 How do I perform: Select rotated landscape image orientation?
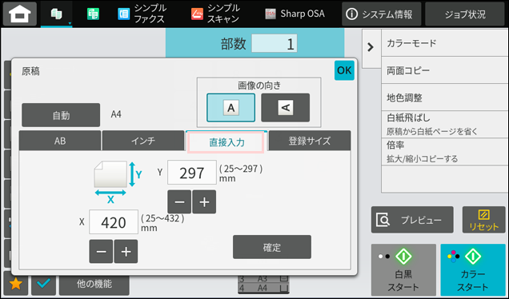click(286, 108)
